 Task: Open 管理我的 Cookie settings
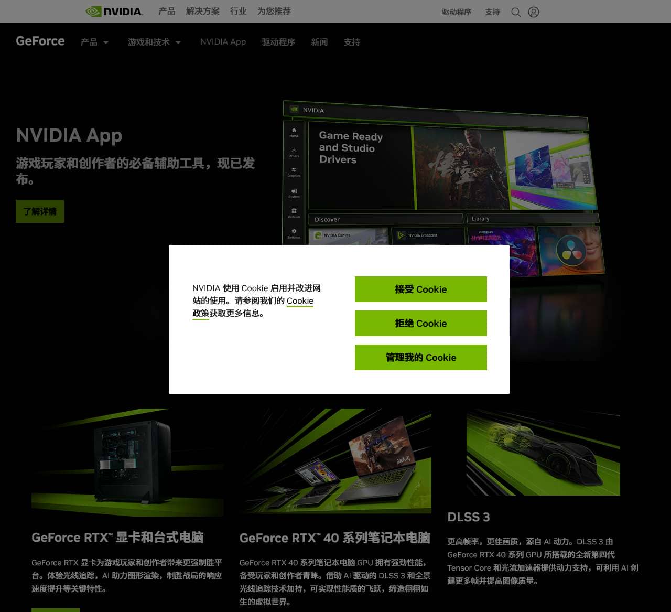[421, 358]
